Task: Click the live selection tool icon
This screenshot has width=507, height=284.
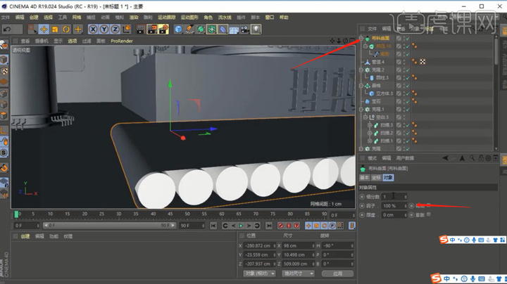Action: [x=32, y=30]
